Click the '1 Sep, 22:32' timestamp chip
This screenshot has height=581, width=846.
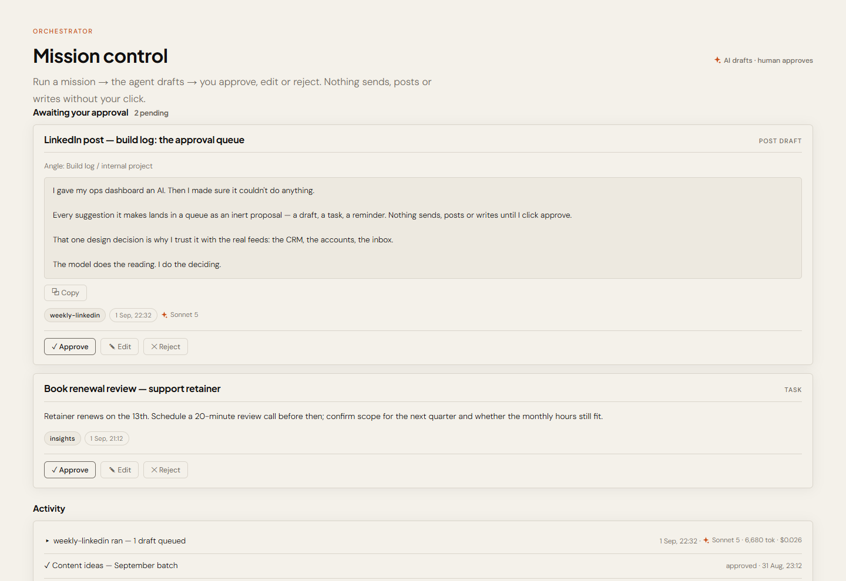click(x=133, y=315)
